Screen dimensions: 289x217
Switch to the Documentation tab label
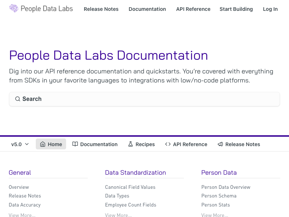tap(99, 144)
